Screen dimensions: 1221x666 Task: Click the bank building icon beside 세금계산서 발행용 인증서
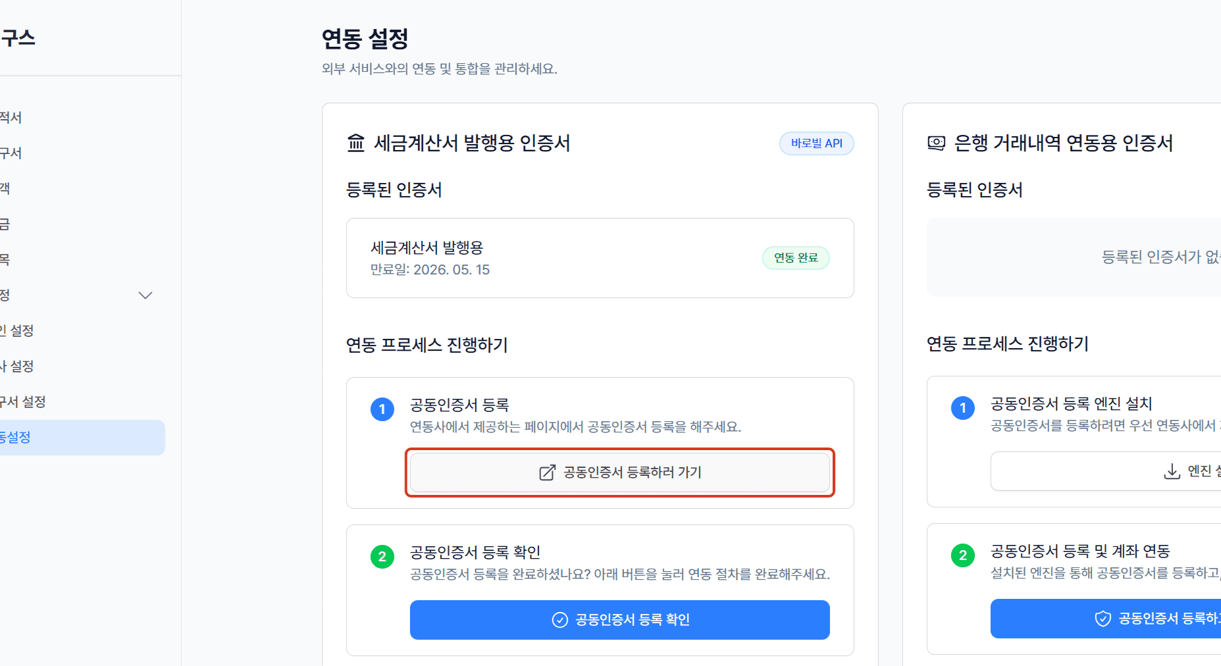(356, 143)
